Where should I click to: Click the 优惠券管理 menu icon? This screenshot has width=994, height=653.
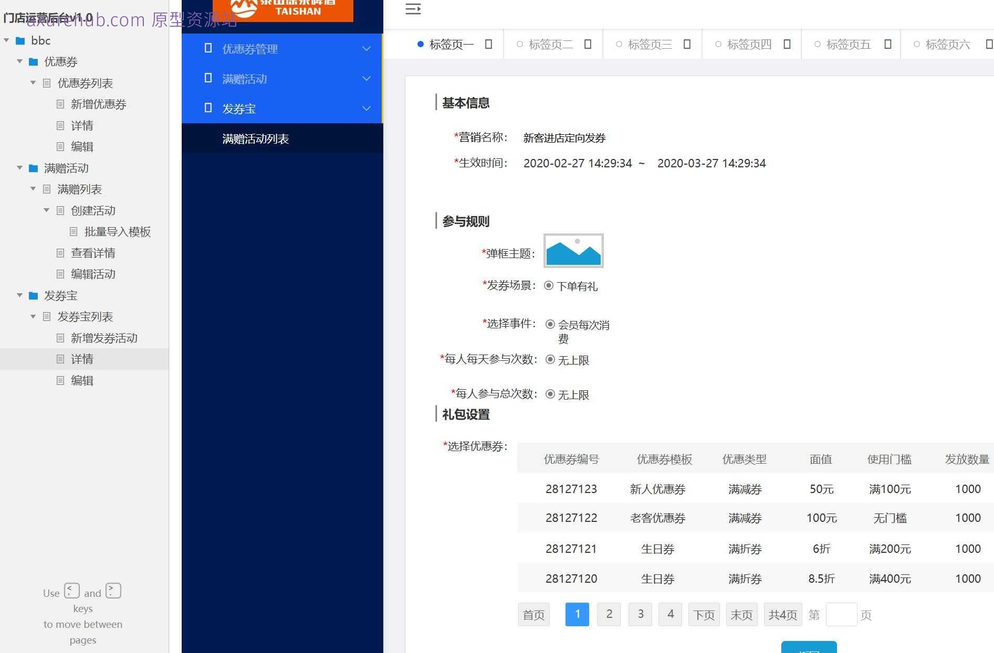tap(208, 48)
